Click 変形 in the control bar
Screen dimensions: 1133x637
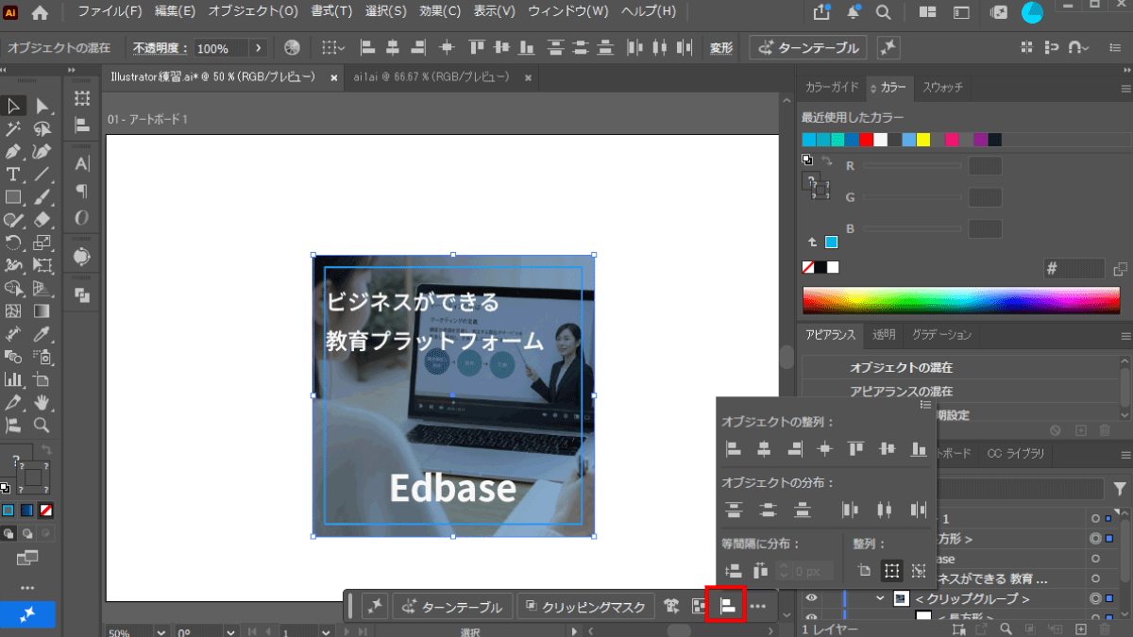click(x=721, y=48)
